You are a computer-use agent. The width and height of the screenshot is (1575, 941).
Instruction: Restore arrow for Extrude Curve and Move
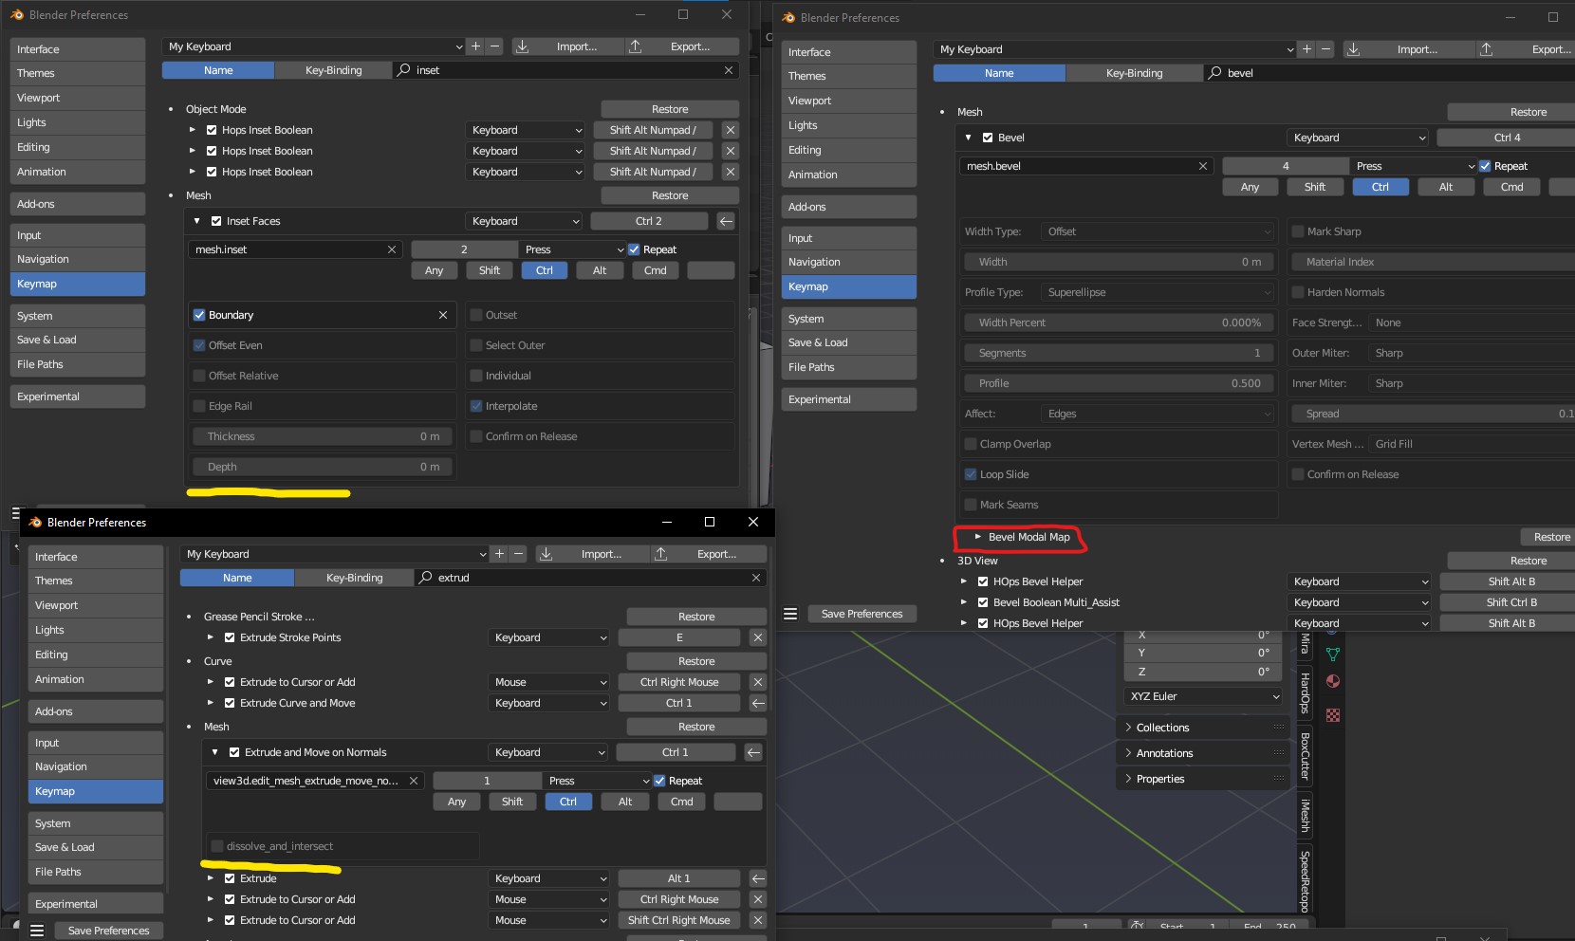757,703
